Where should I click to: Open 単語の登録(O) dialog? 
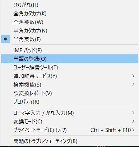pos(69,59)
